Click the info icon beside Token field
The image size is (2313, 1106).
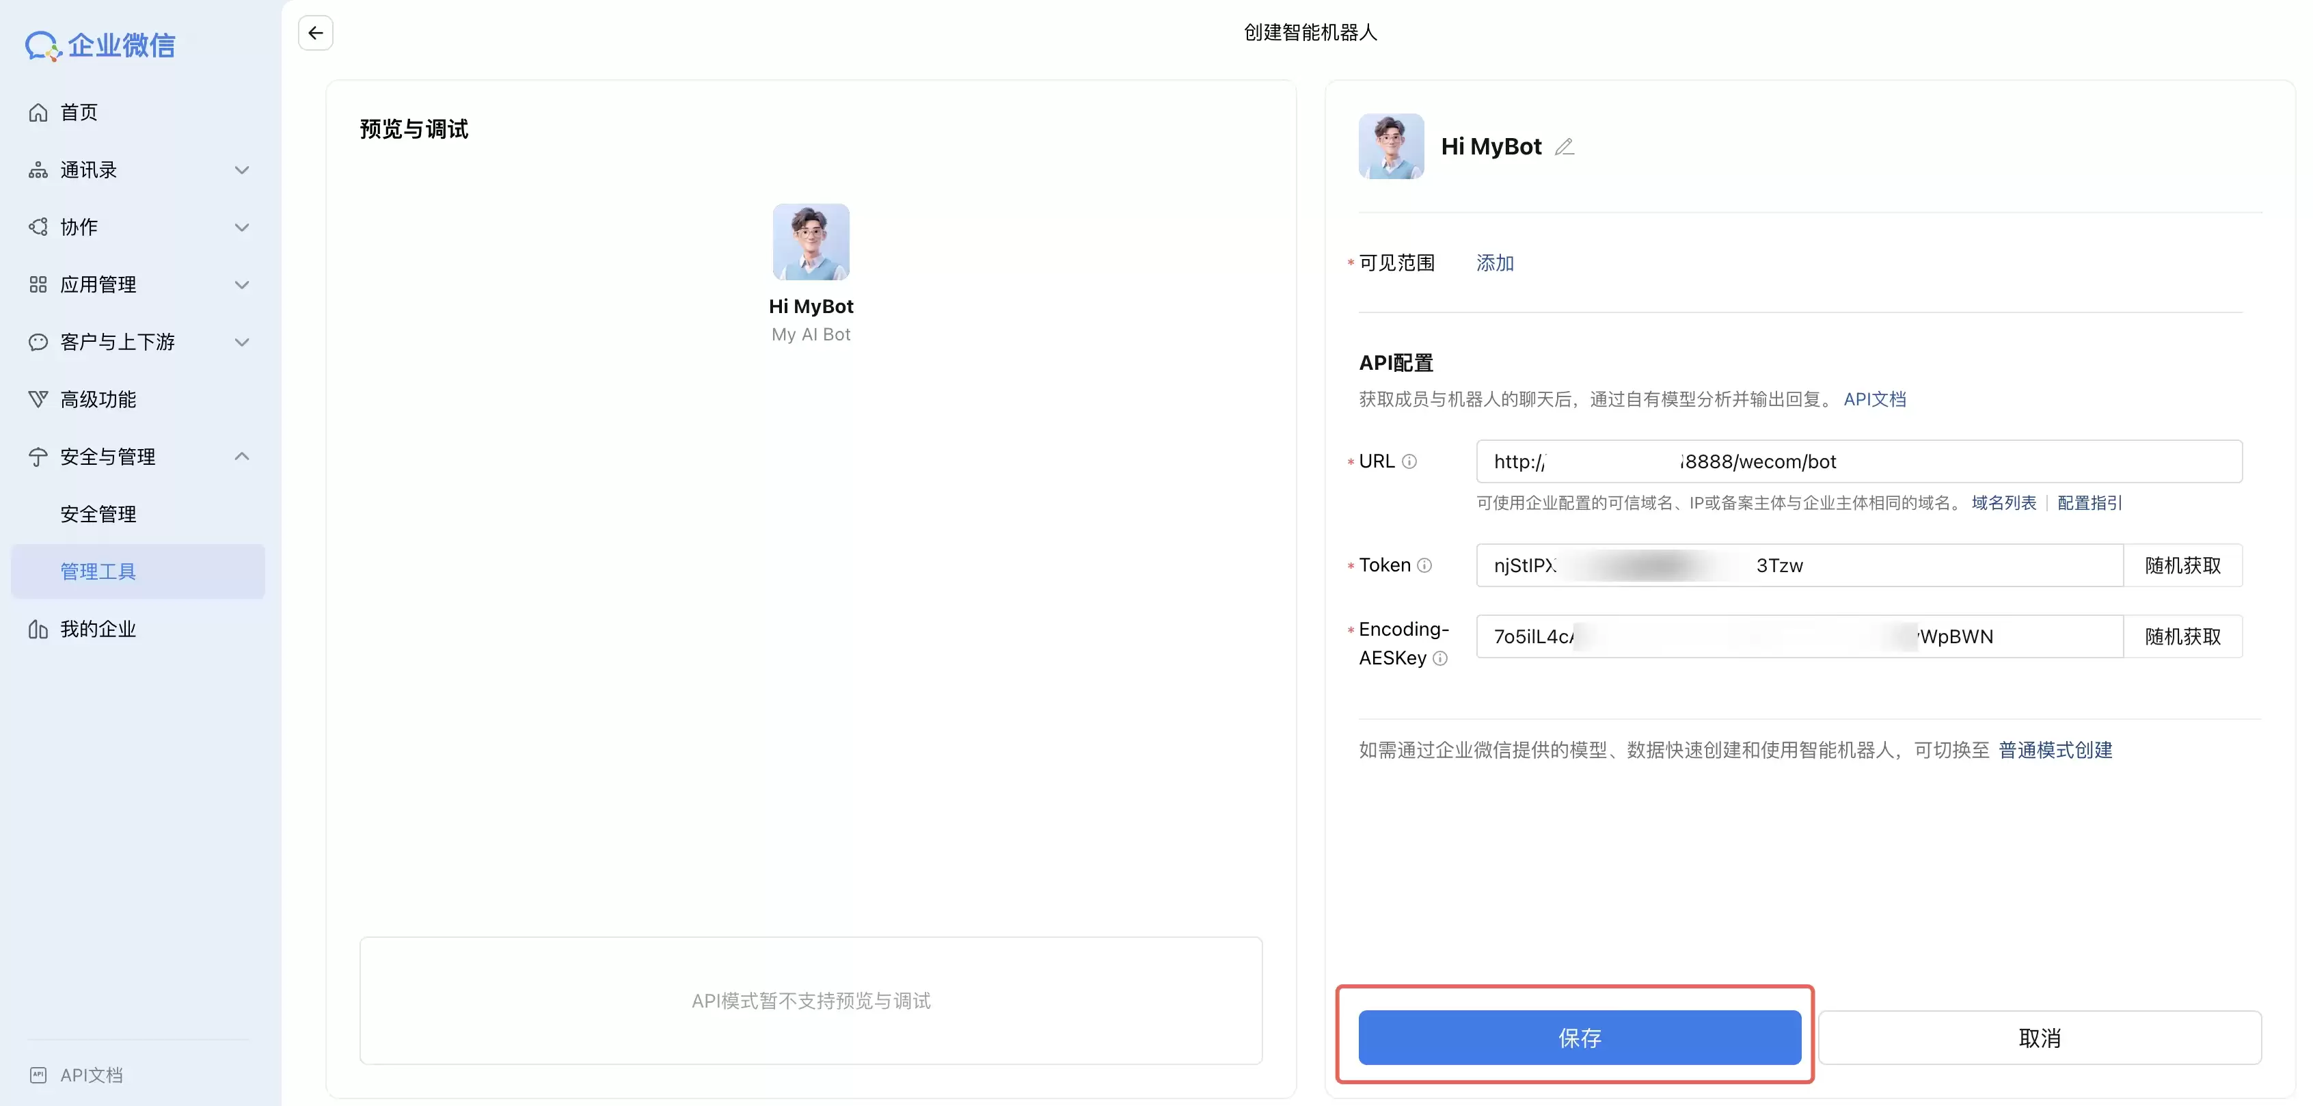tap(1426, 565)
